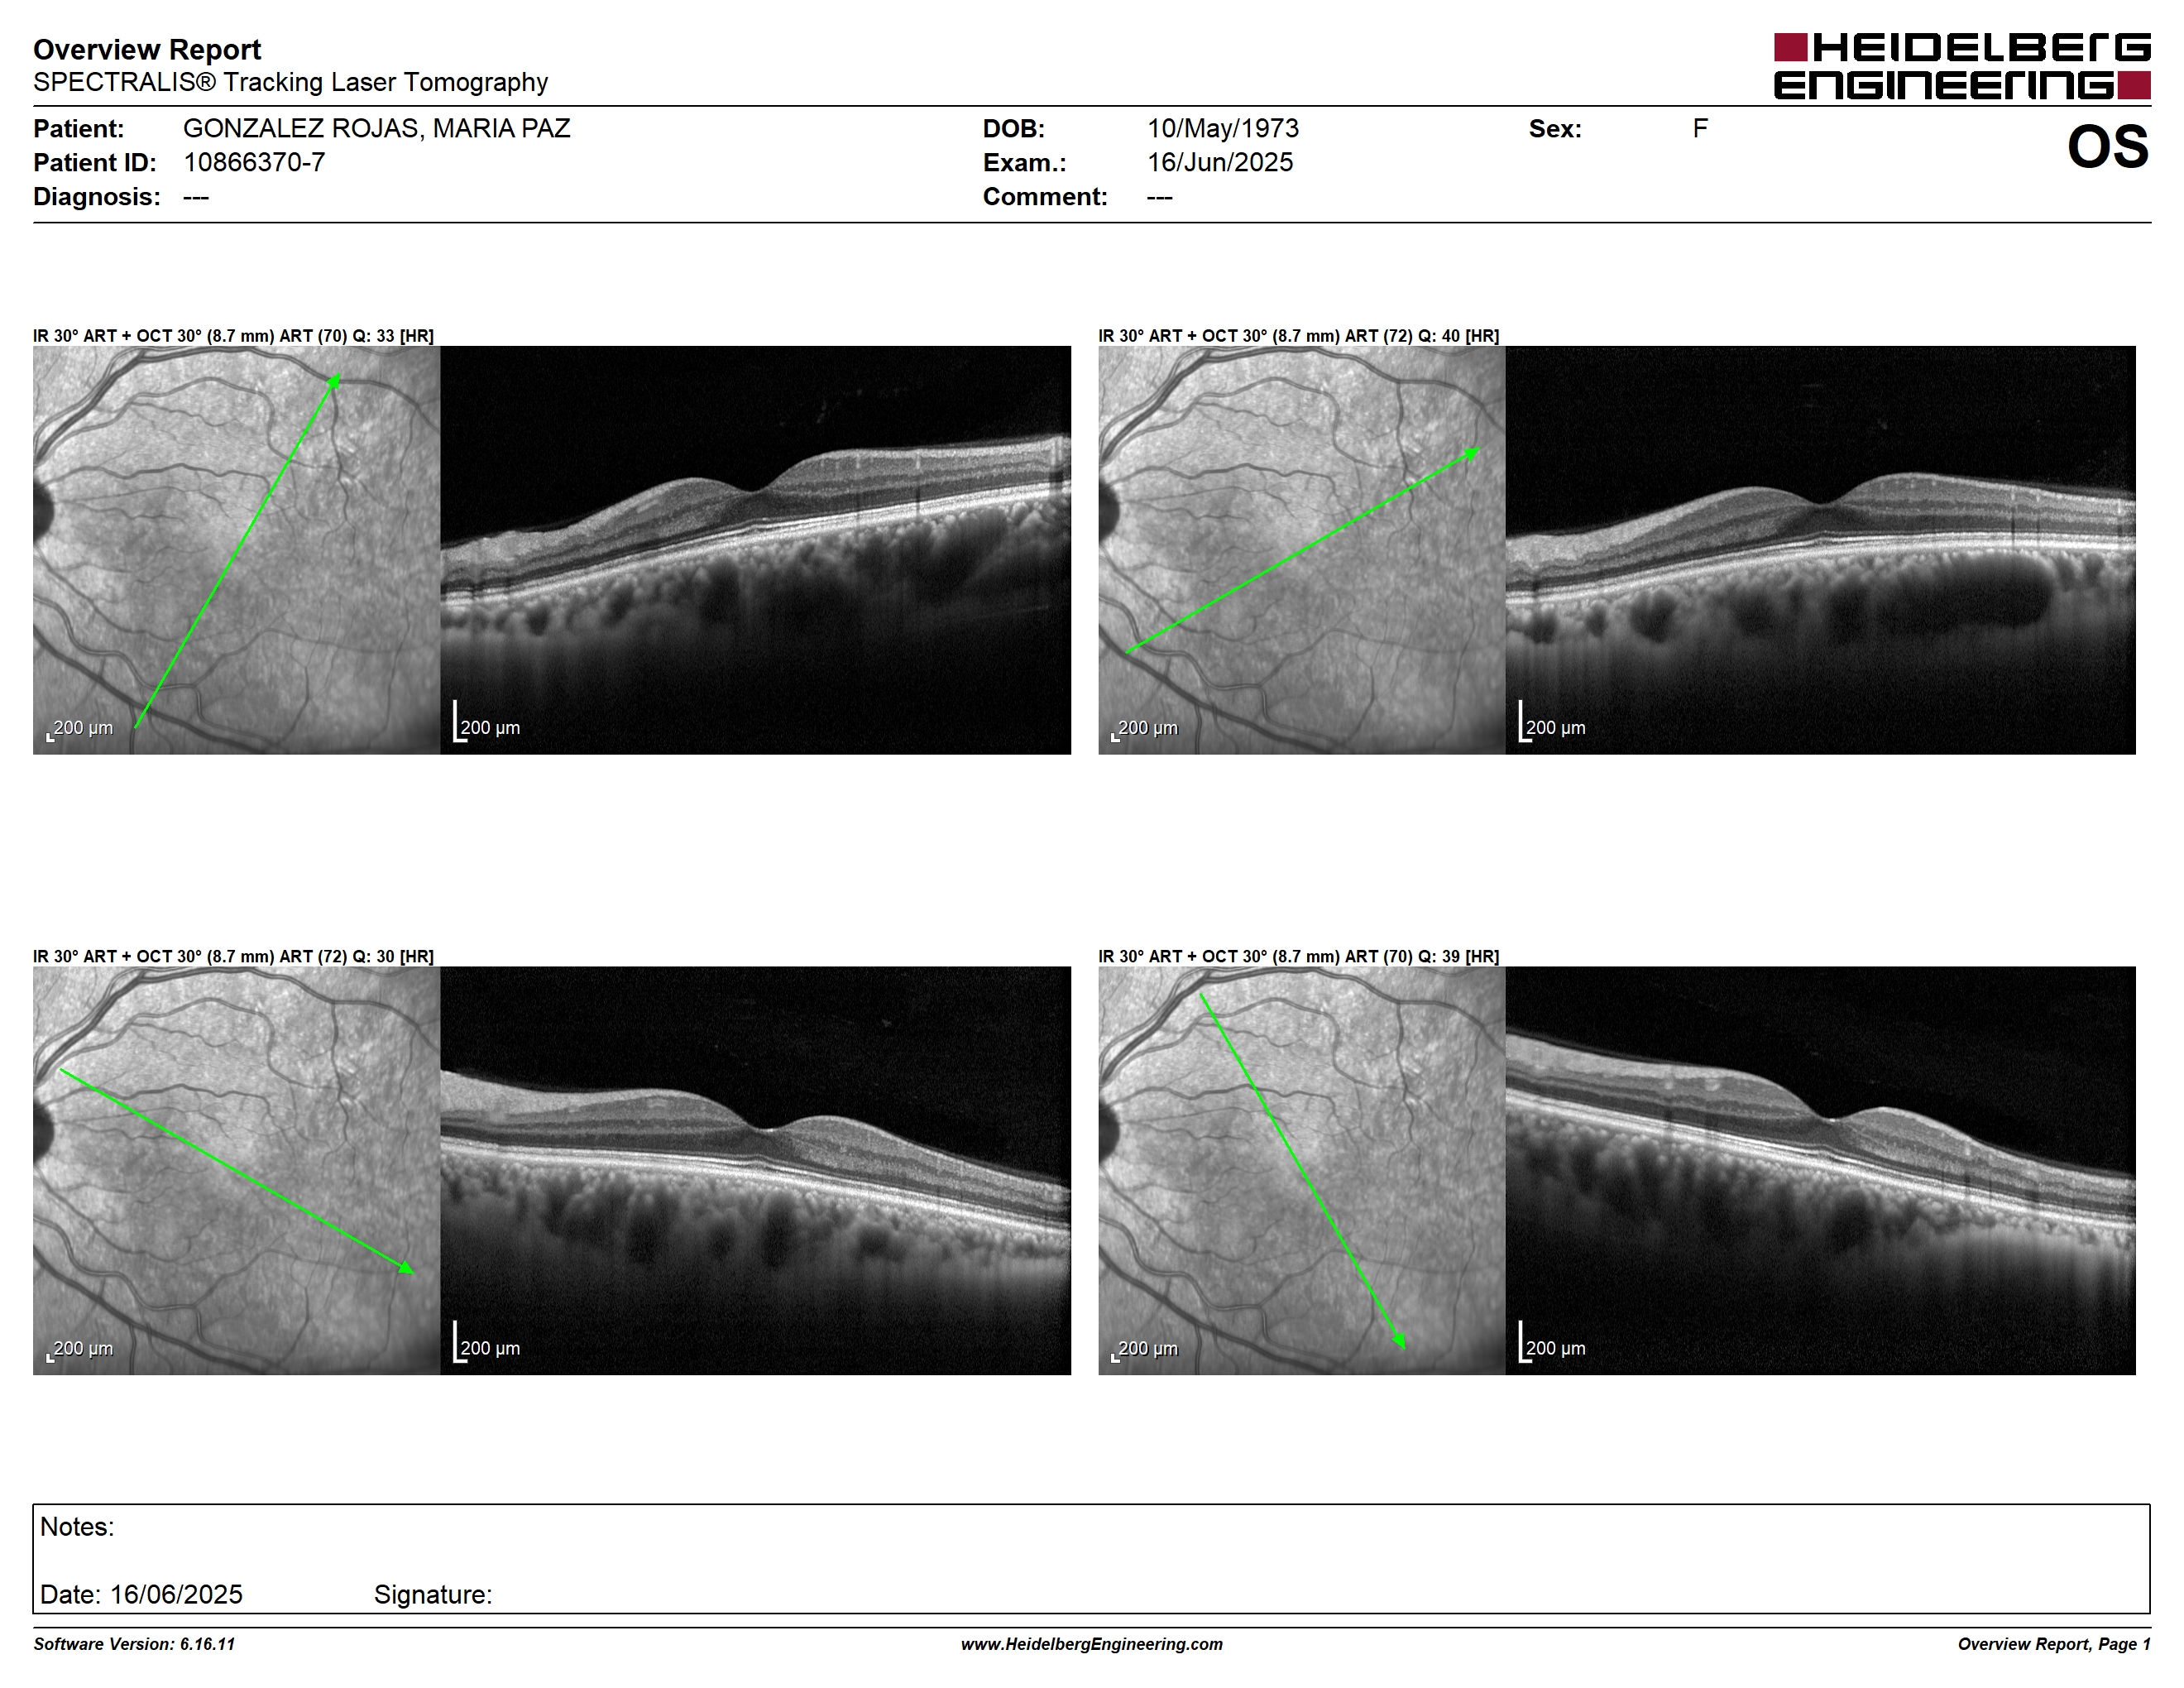Click the Comment label
Viewport: 2184px width, 1688px height.
pyautogui.click(x=1045, y=197)
